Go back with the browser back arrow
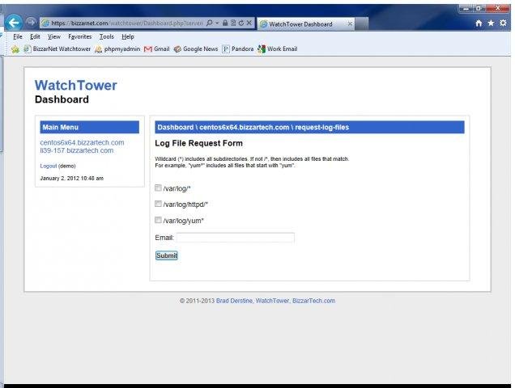This screenshot has width=515, height=388. pyautogui.click(x=14, y=23)
